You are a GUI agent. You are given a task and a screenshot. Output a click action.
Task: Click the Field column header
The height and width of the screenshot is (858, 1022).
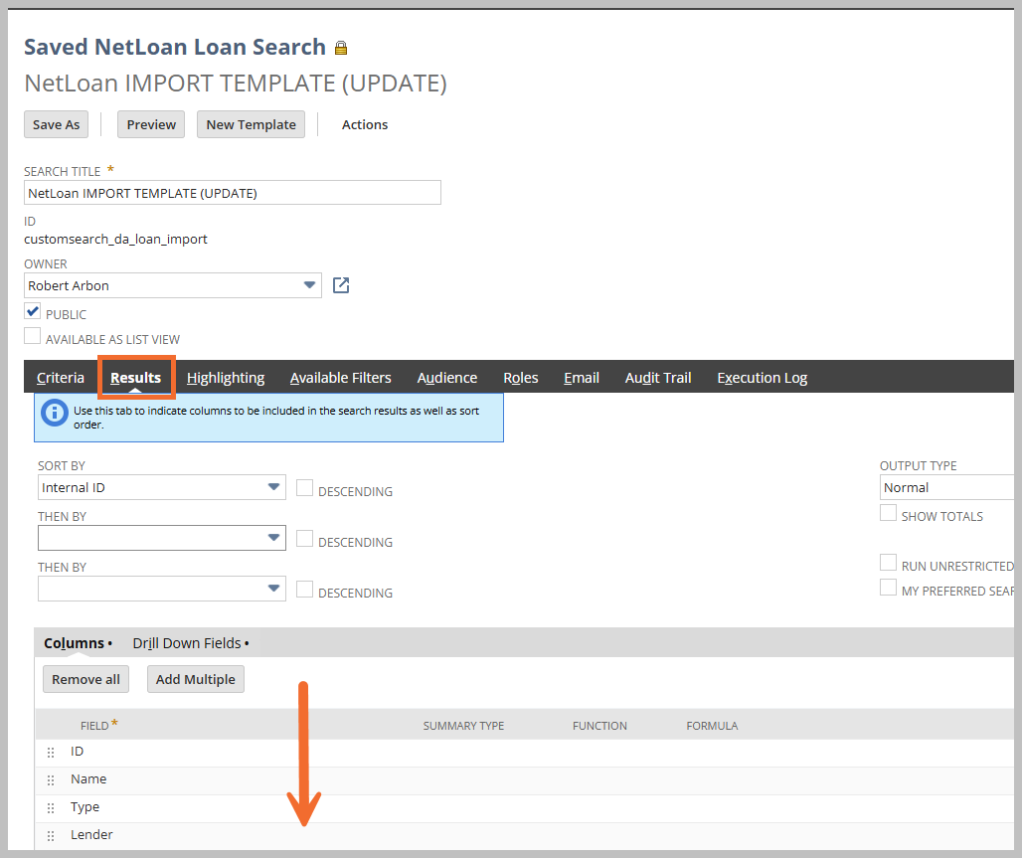tap(94, 726)
